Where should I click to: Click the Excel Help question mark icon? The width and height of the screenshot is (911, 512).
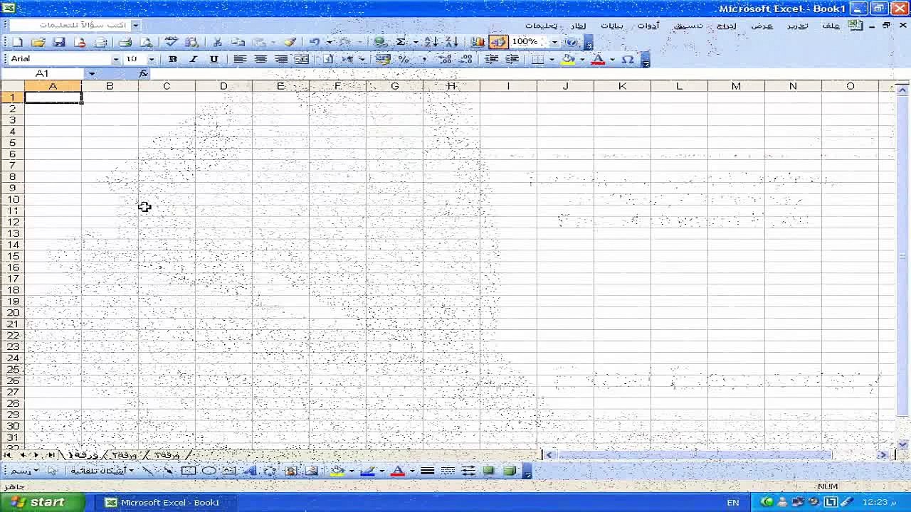click(572, 43)
